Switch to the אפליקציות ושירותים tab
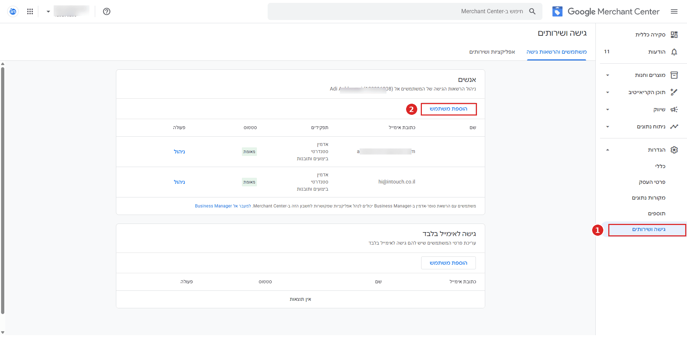 (492, 52)
